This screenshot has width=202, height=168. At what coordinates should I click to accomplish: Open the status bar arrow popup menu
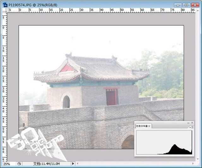click(x=73, y=164)
